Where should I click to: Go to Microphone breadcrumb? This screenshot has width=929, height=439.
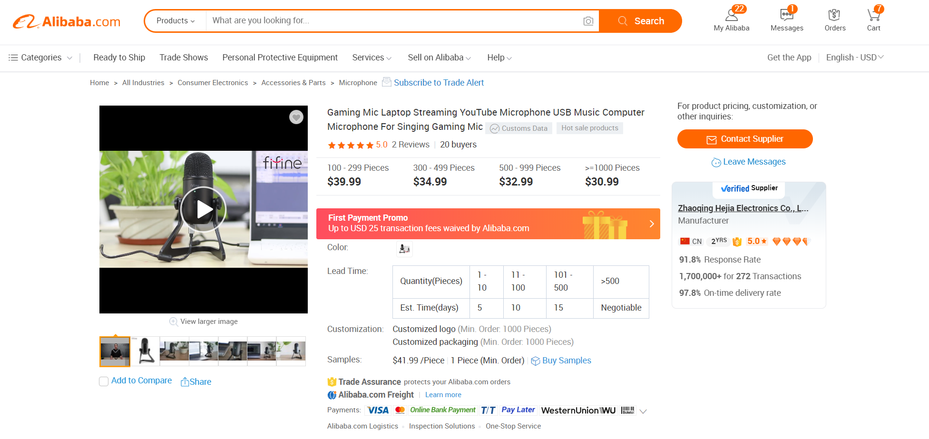click(x=358, y=83)
